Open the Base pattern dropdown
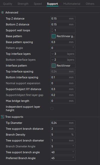Viewport: 100px width, 165px height. tap(63, 36)
